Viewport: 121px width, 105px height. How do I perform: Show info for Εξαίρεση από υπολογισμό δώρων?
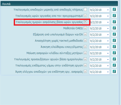pos(114,34)
